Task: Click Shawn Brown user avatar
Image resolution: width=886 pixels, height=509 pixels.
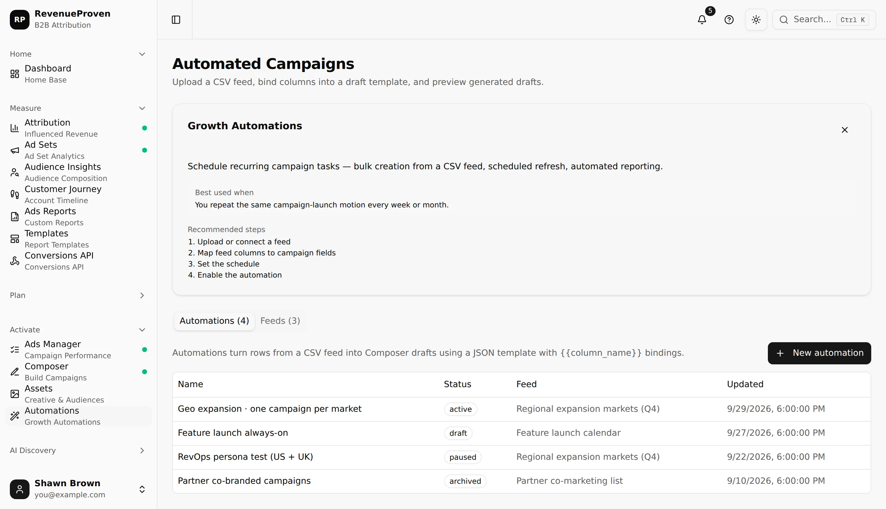Action: pos(20,489)
